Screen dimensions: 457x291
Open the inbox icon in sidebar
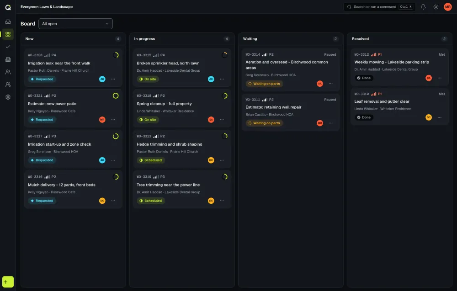[x=8, y=21]
